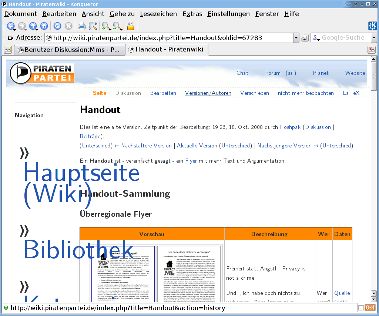Open the security padlock icon

(x=130, y=26)
